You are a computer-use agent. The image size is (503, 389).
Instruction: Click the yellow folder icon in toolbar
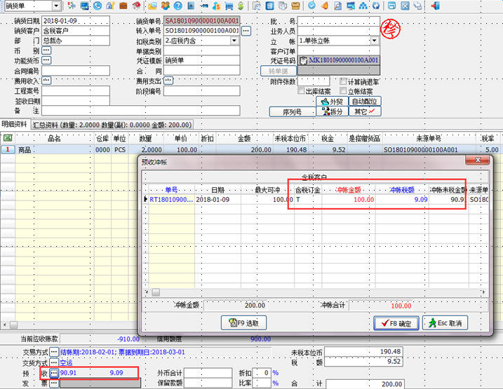[x=152, y=6]
